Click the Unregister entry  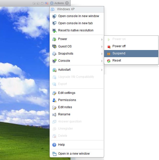(77, 129)
